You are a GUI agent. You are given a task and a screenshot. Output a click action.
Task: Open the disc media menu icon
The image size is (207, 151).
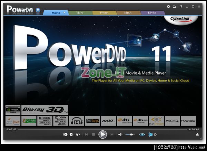pyautogui.click(x=65, y=135)
